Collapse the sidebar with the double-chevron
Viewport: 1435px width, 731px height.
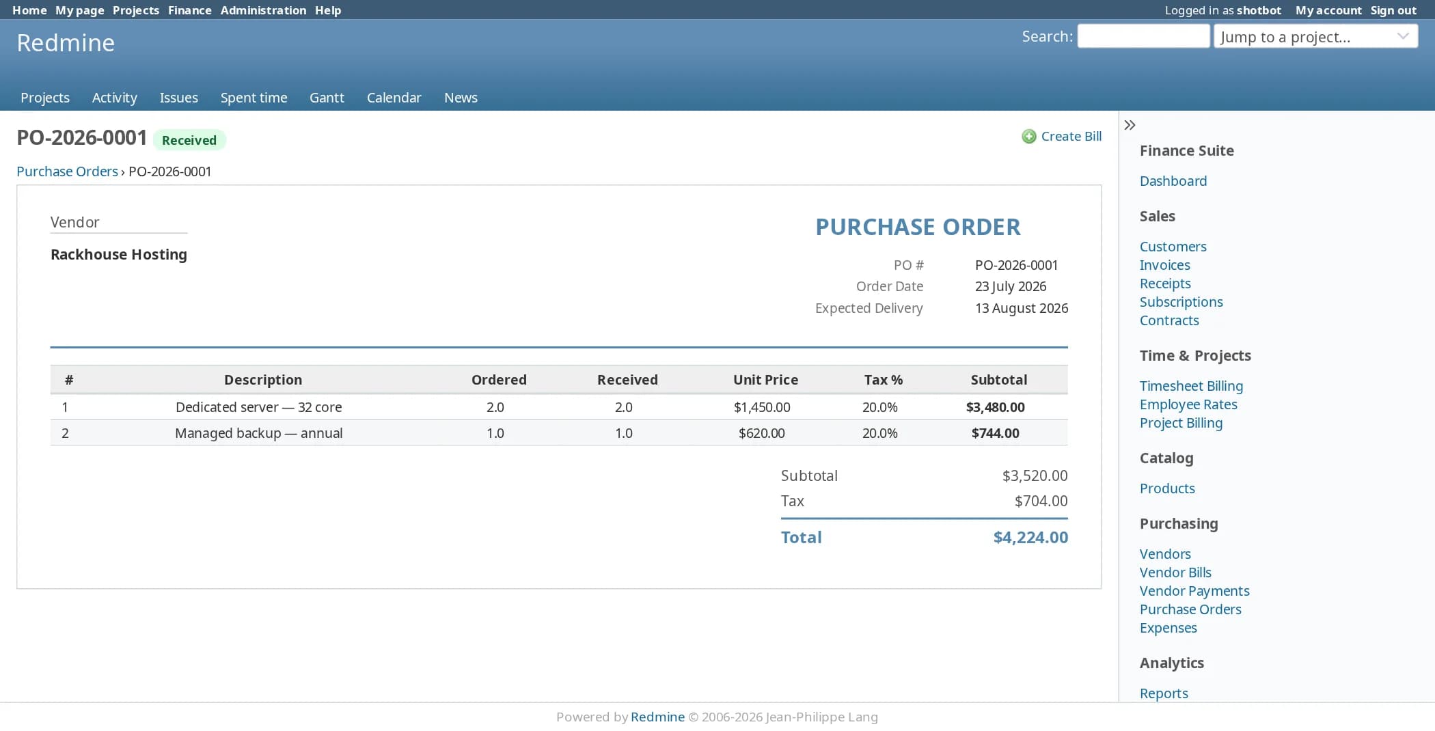pyautogui.click(x=1130, y=125)
